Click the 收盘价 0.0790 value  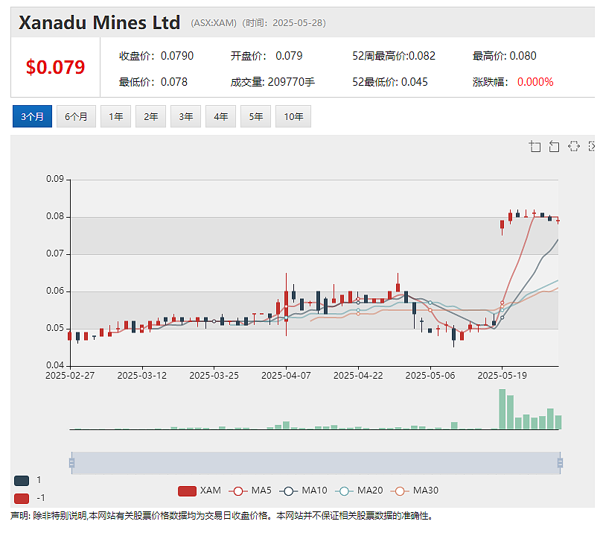point(177,56)
